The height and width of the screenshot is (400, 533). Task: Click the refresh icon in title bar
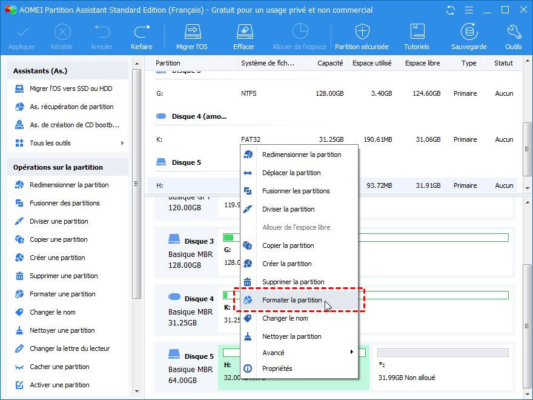(450, 10)
